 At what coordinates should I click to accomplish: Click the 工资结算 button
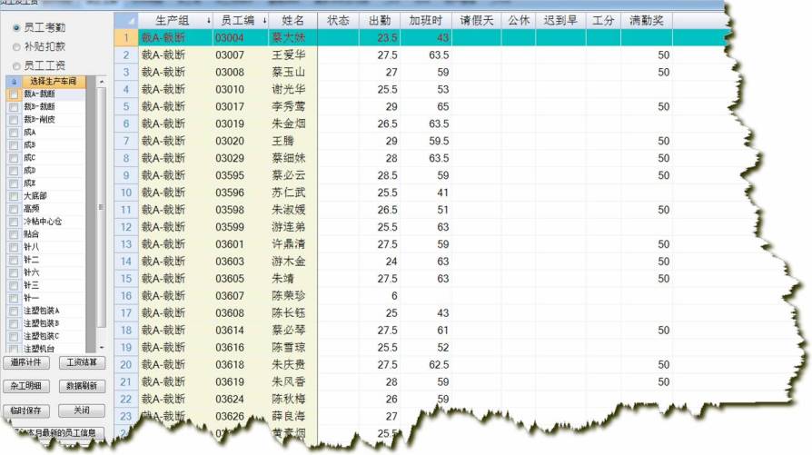coord(82,362)
